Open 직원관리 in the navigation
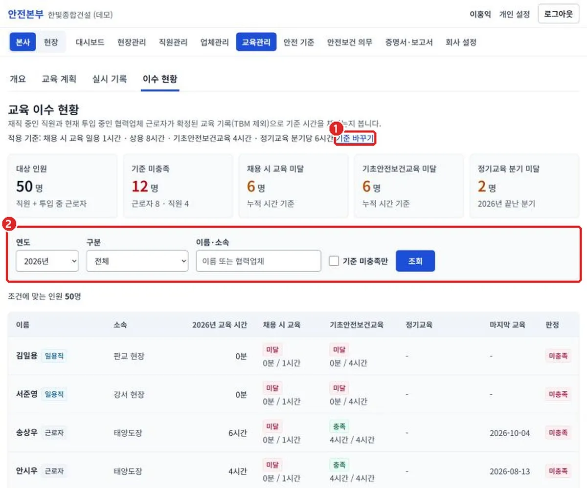Viewport: 587px width, 488px height. pyautogui.click(x=173, y=42)
